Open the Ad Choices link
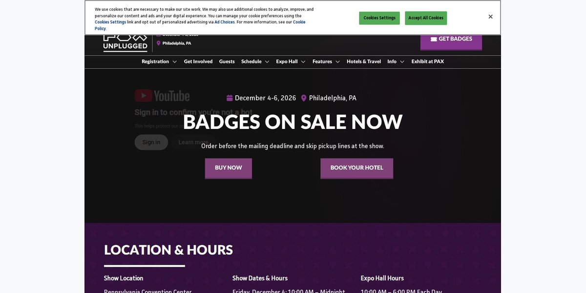This screenshot has height=293, width=586. tap(225, 22)
